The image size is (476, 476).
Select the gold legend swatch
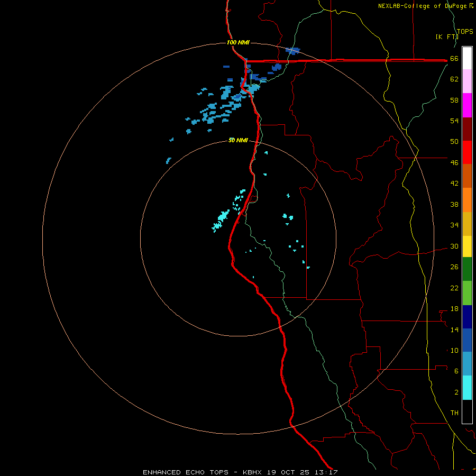click(467, 224)
